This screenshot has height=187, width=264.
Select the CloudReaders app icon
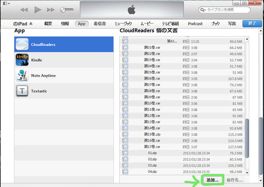tap(22, 44)
